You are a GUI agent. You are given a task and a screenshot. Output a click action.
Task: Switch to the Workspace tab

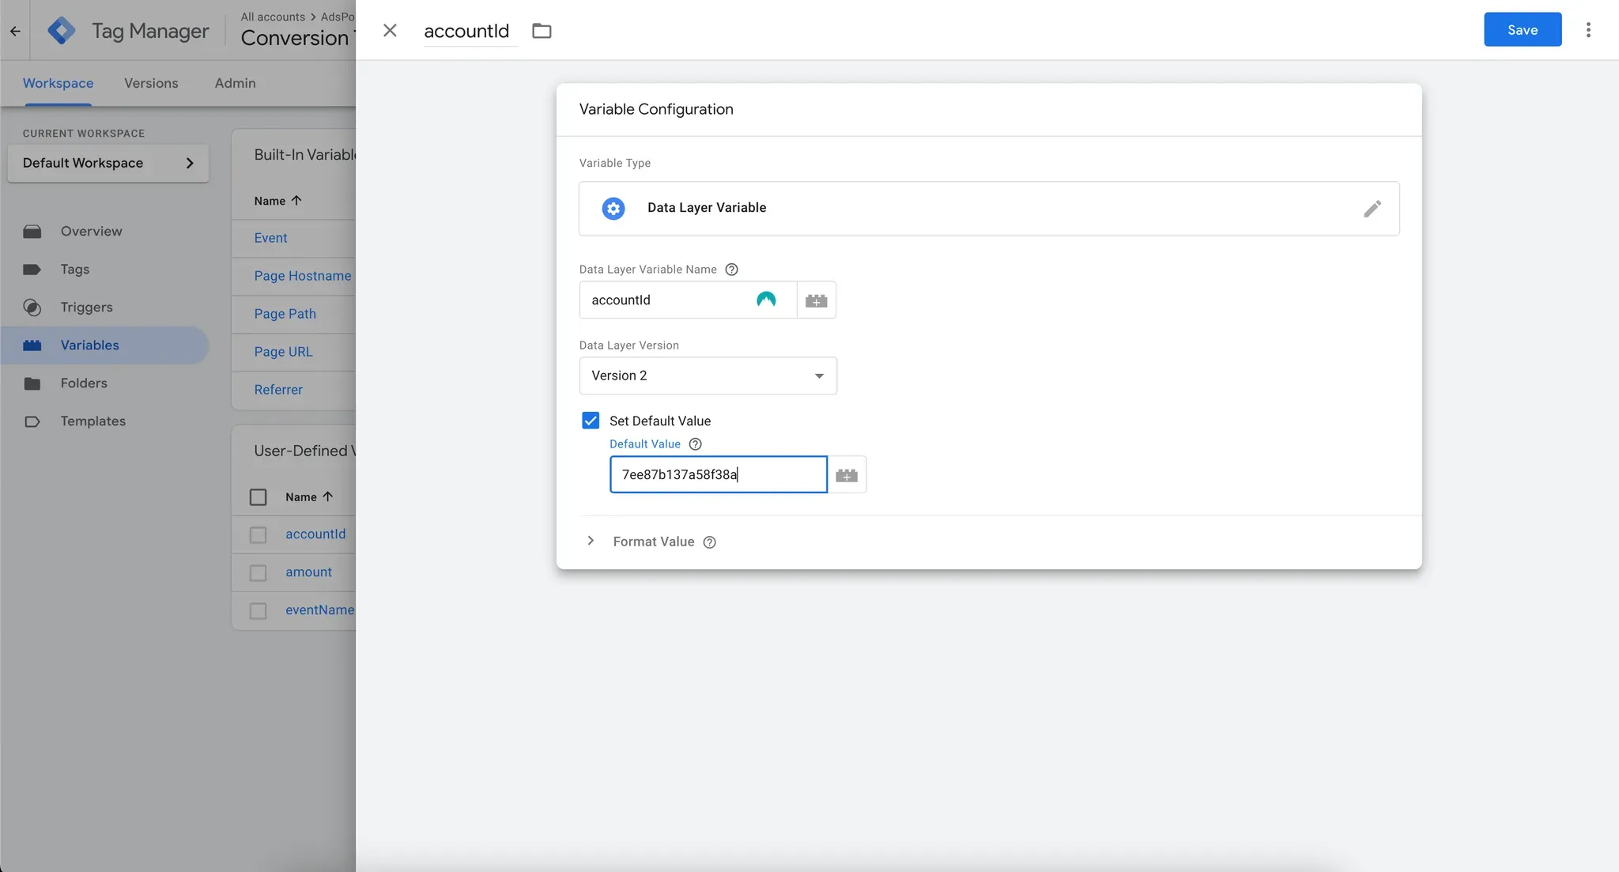(x=58, y=83)
